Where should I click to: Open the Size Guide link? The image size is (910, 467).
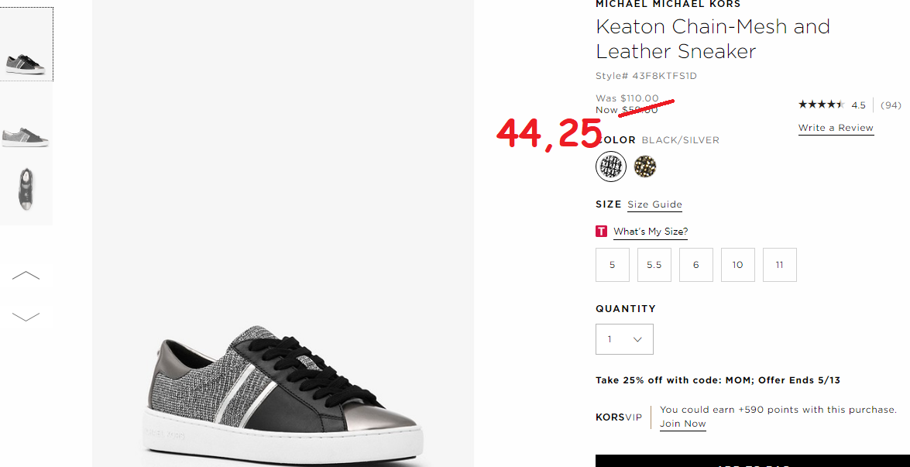(654, 204)
